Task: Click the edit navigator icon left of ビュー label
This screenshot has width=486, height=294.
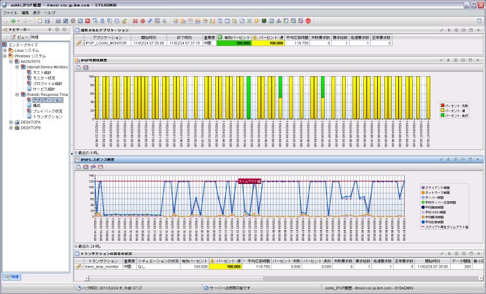Action: pyautogui.click(x=13, y=37)
